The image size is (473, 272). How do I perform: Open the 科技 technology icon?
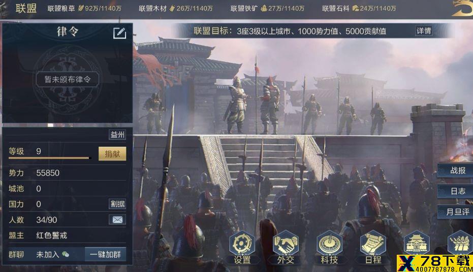click(x=329, y=247)
